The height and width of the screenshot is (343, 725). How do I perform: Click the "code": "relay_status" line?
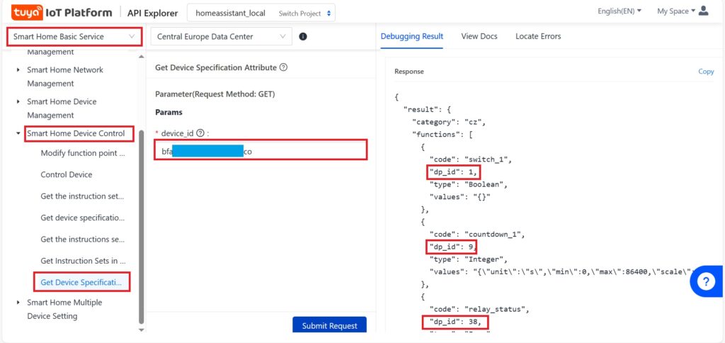[x=479, y=308]
